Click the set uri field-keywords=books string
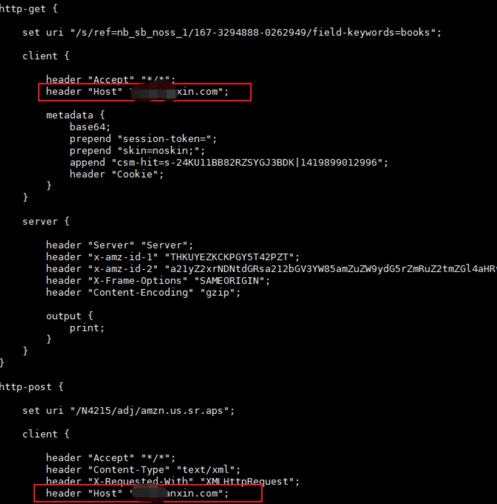The width and height of the screenshot is (497, 504). point(256,33)
